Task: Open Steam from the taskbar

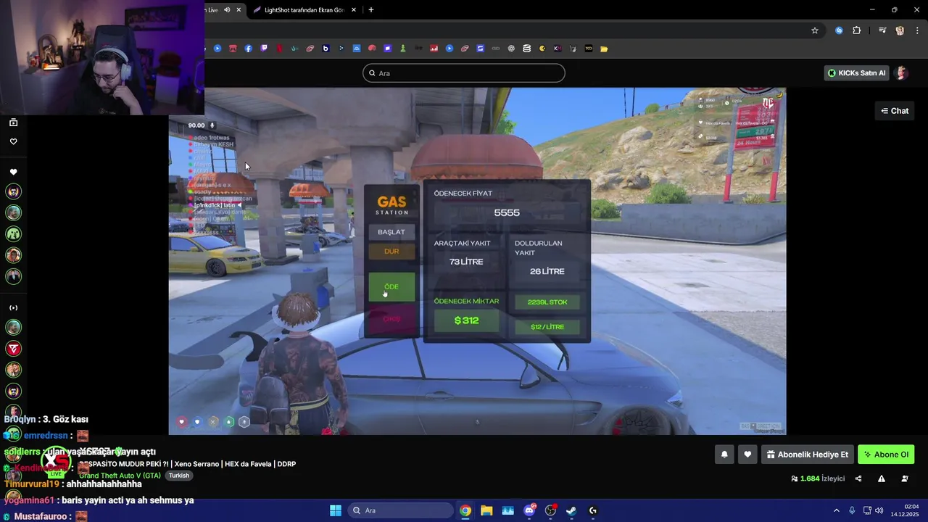Action: coord(571,510)
